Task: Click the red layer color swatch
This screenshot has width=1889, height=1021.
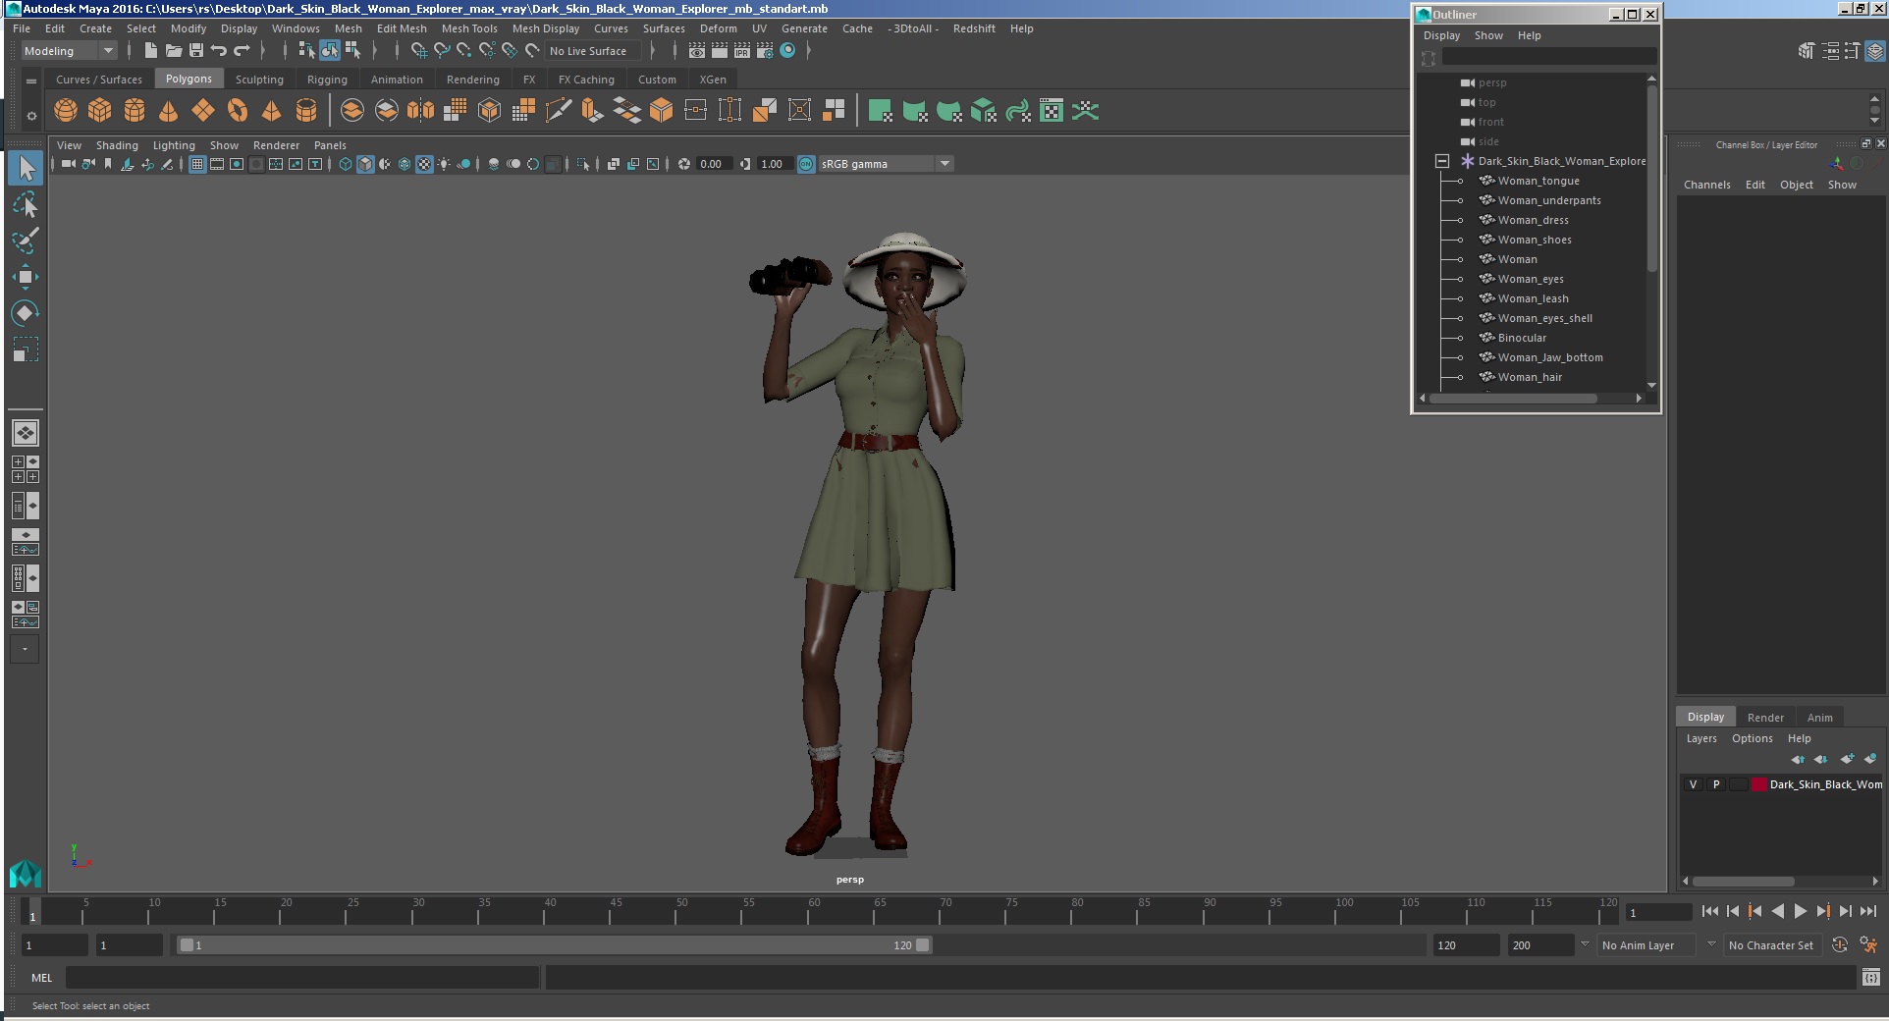Action: tap(1759, 784)
